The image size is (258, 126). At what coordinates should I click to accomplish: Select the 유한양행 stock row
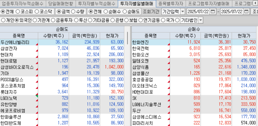pos(62,105)
